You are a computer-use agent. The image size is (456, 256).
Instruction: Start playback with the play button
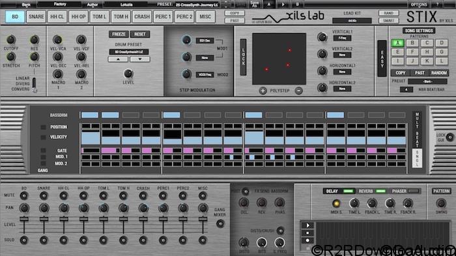pos(307,225)
